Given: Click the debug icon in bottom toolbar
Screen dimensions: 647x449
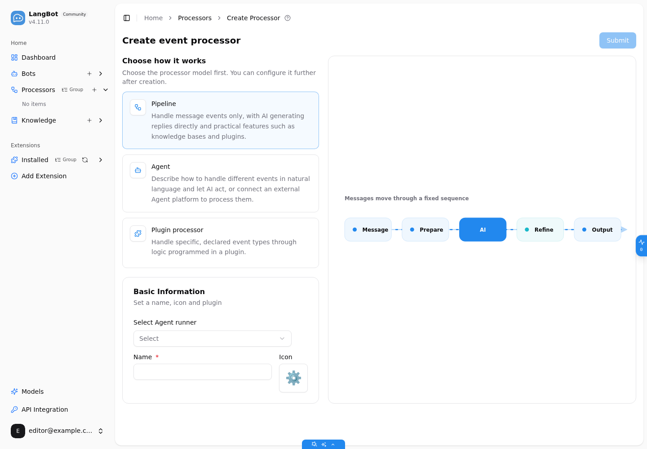Looking at the screenshot, I should [314, 445].
